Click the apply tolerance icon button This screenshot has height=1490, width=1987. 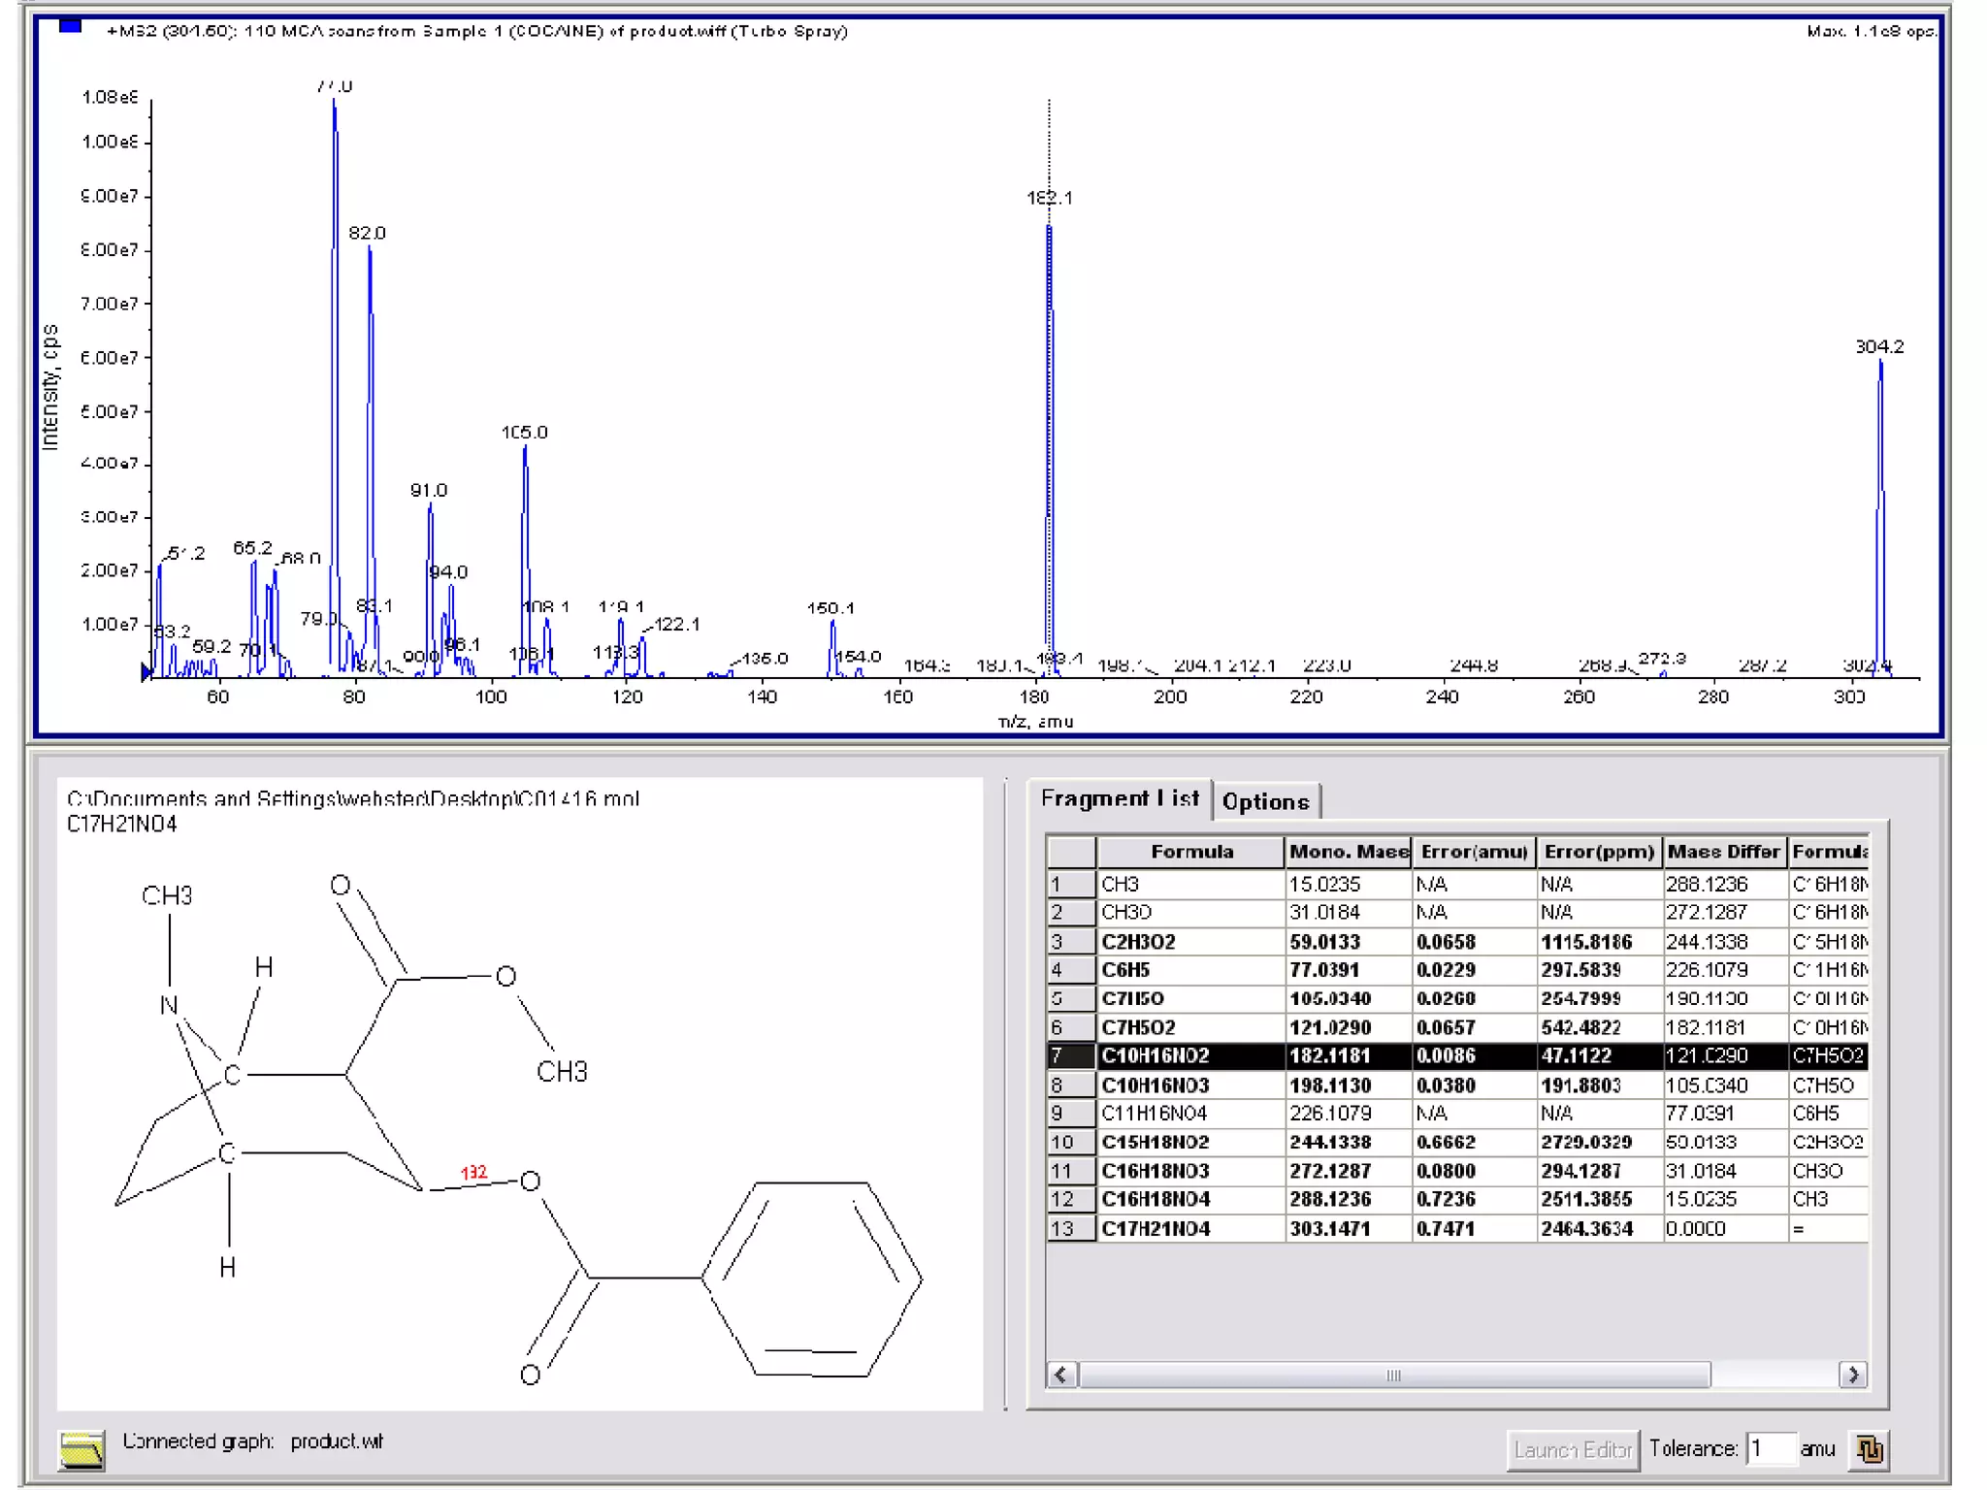point(1870,1449)
